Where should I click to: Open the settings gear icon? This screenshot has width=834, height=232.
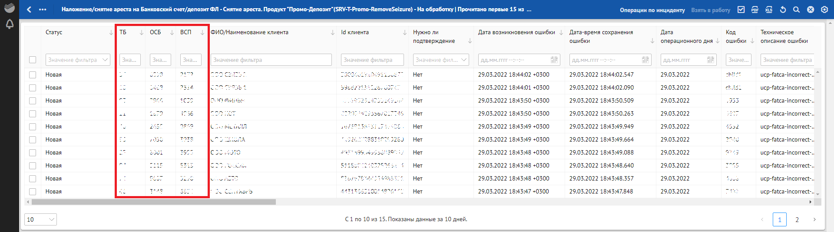[824, 10]
